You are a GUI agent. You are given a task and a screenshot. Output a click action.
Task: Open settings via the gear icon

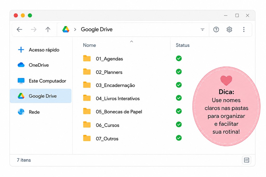point(229,30)
